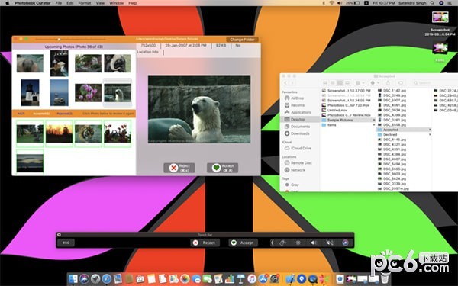Open Safari from the Dock

[106, 279]
